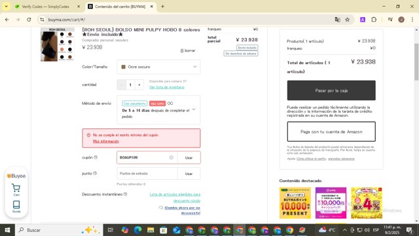Image resolution: width=419 pixels, height=236 pixels.
Task: Open Lista de artículos elegibles link
Action: (x=175, y=197)
